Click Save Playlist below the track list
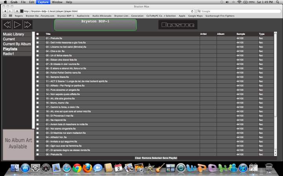This screenshot has height=176, width=283. click(x=170, y=158)
